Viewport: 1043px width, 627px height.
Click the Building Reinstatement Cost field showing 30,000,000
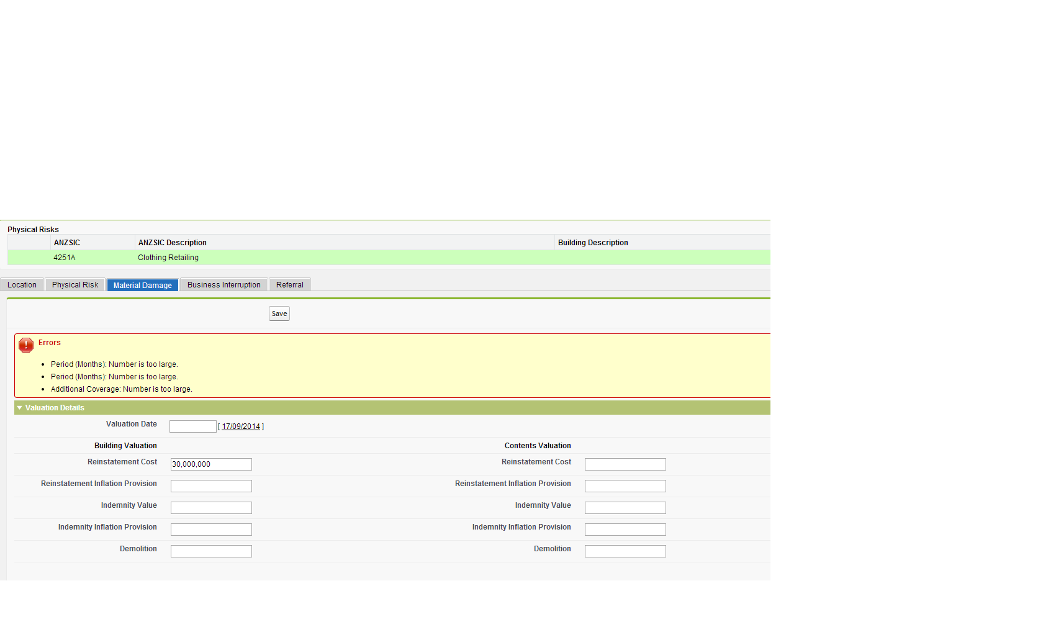[210, 464]
